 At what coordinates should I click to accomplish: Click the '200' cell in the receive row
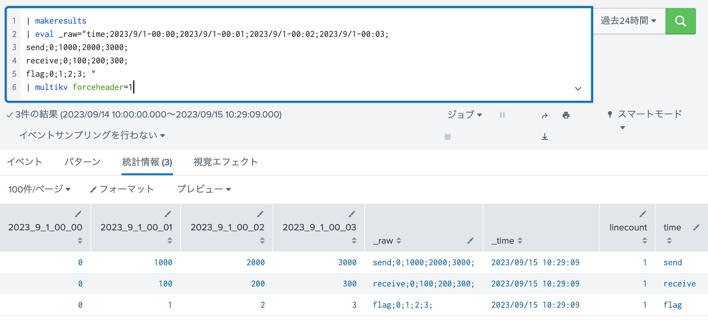coord(258,284)
